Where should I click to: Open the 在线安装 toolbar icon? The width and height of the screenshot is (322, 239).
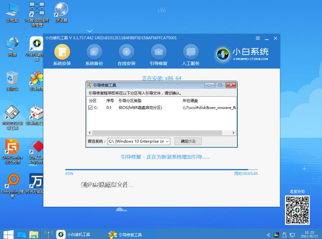pyautogui.click(x=127, y=52)
